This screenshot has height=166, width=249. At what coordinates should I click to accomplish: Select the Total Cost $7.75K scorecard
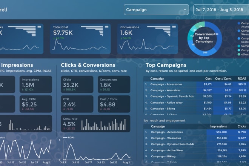click(x=80, y=39)
